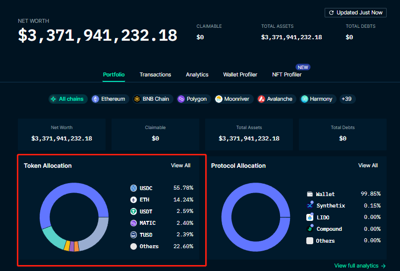Click the 14.24% ETH value
The width and height of the screenshot is (400, 271).
183,200
